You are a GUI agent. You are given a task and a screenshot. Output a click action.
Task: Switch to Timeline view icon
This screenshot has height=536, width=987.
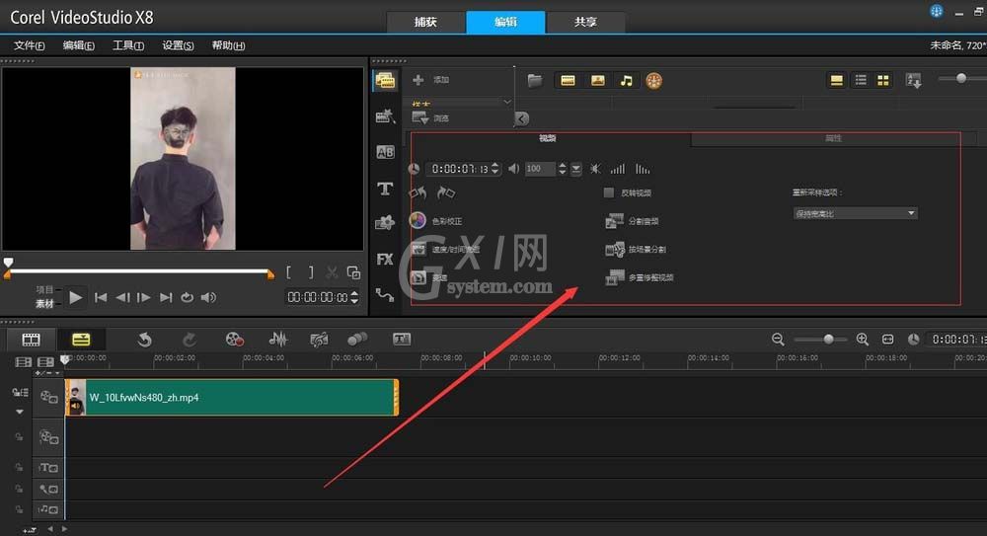[x=81, y=341]
